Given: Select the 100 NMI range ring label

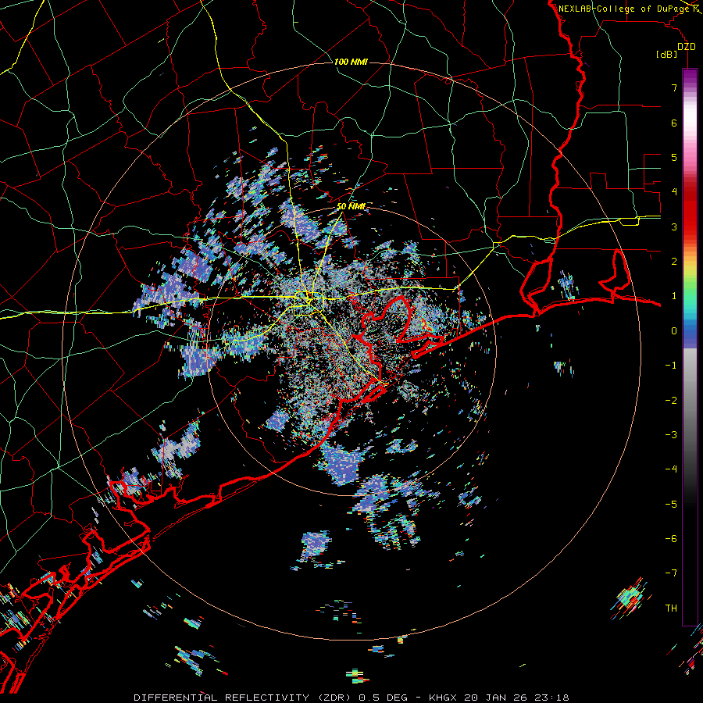Looking at the screenshot, I should (x=351, y=62).
